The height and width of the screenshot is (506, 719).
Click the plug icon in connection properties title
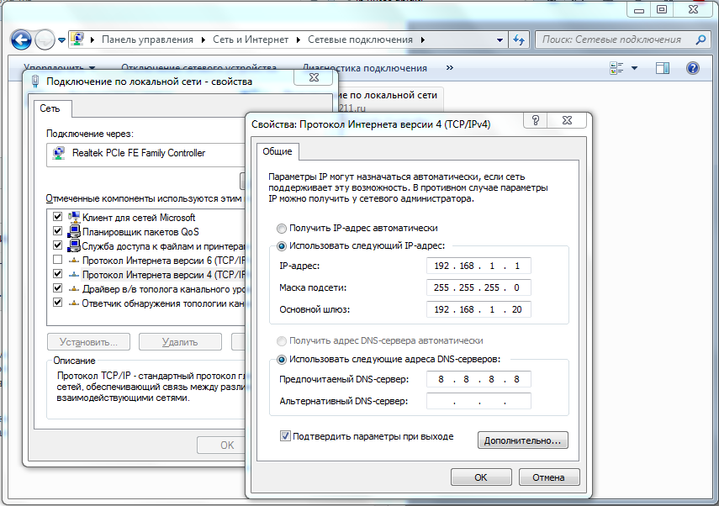(x=34, y=82)
